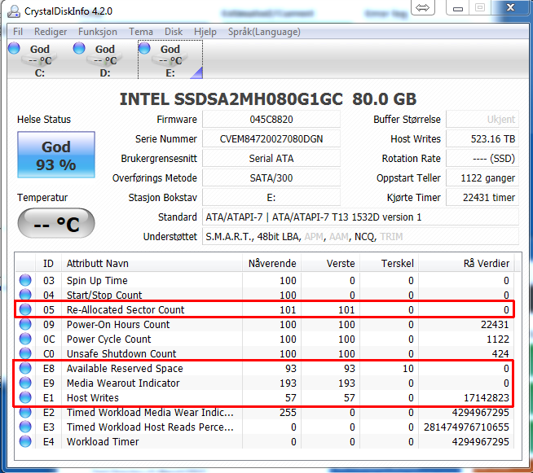The image size is (533, 473).
Task: Select the C: drive tab
Action: tap(40, 60)
